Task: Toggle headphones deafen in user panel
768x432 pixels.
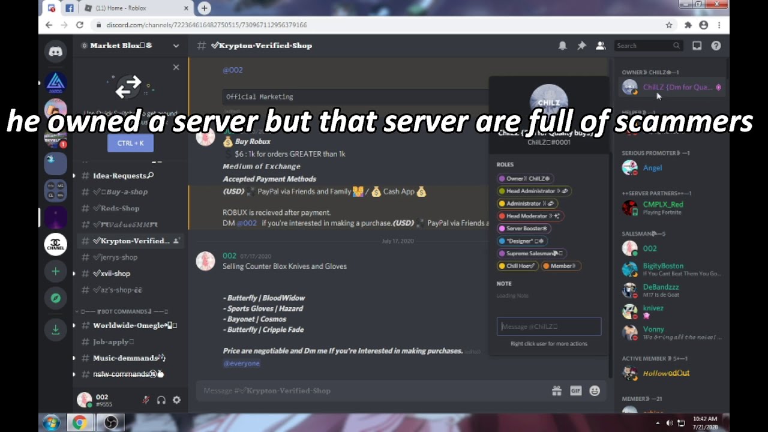Action: pyautogui.click(x=161, y=400)
